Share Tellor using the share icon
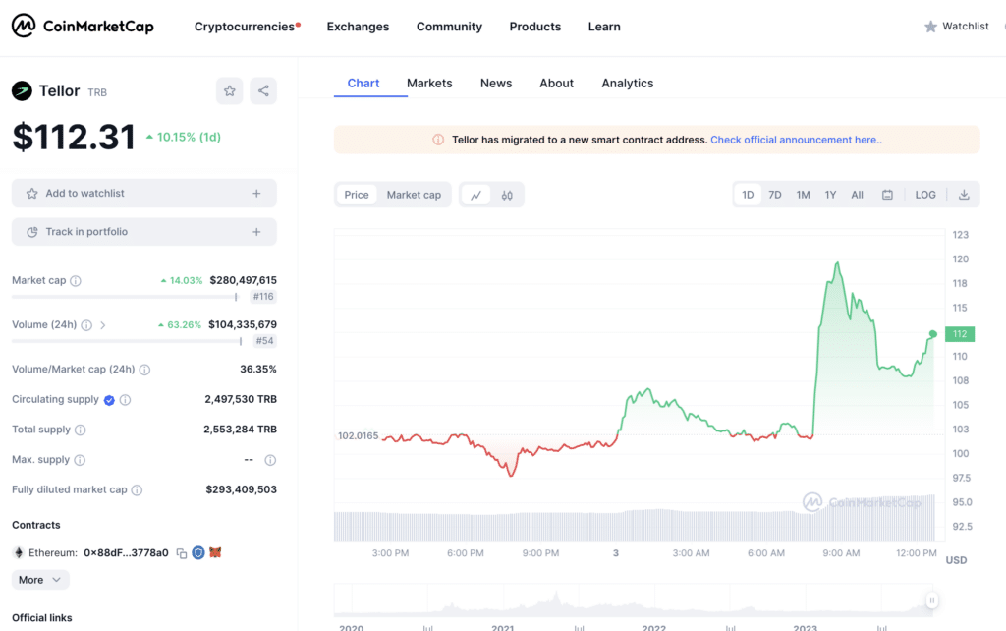Image resolution: width=1006 pixels, height=631 pixels. click(263, 91)
